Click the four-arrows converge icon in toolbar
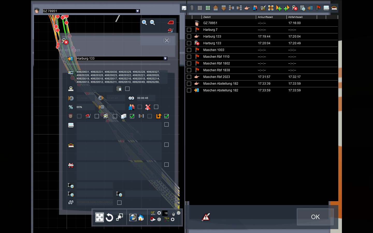This screenshot has width=373, height=233. [x=271, y=8]
